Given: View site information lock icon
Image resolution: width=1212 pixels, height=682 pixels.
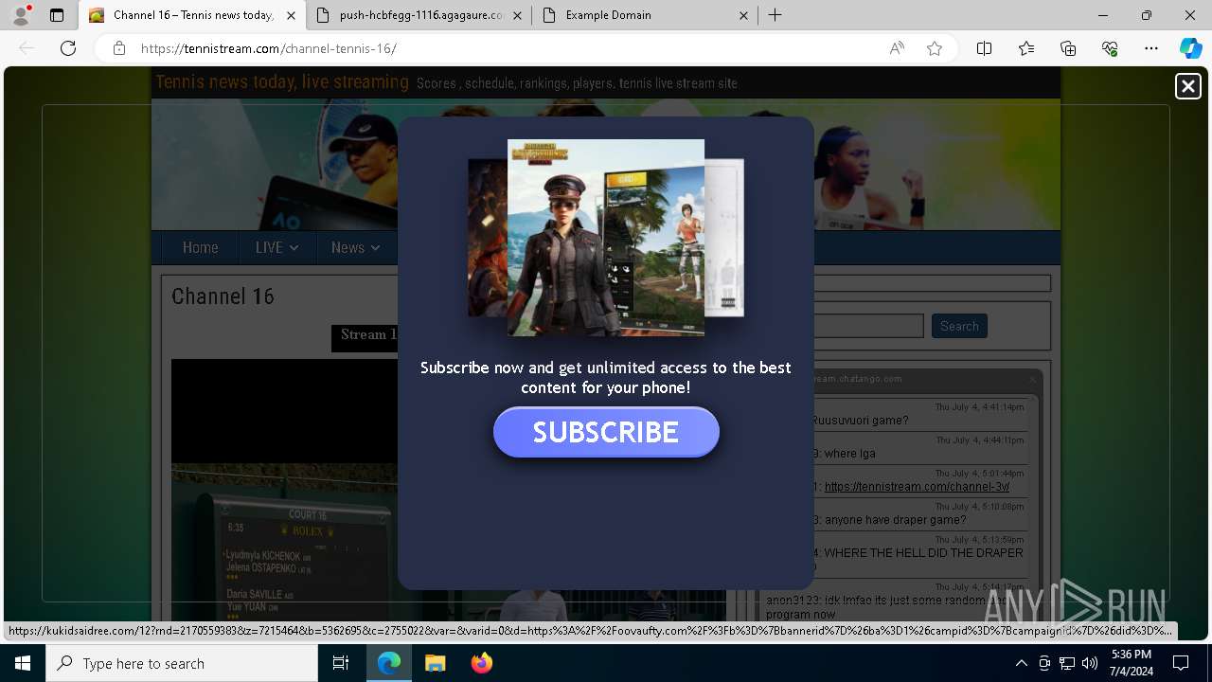Looking at the screenshot, I should pyautogui.click(x=119, y=48).
